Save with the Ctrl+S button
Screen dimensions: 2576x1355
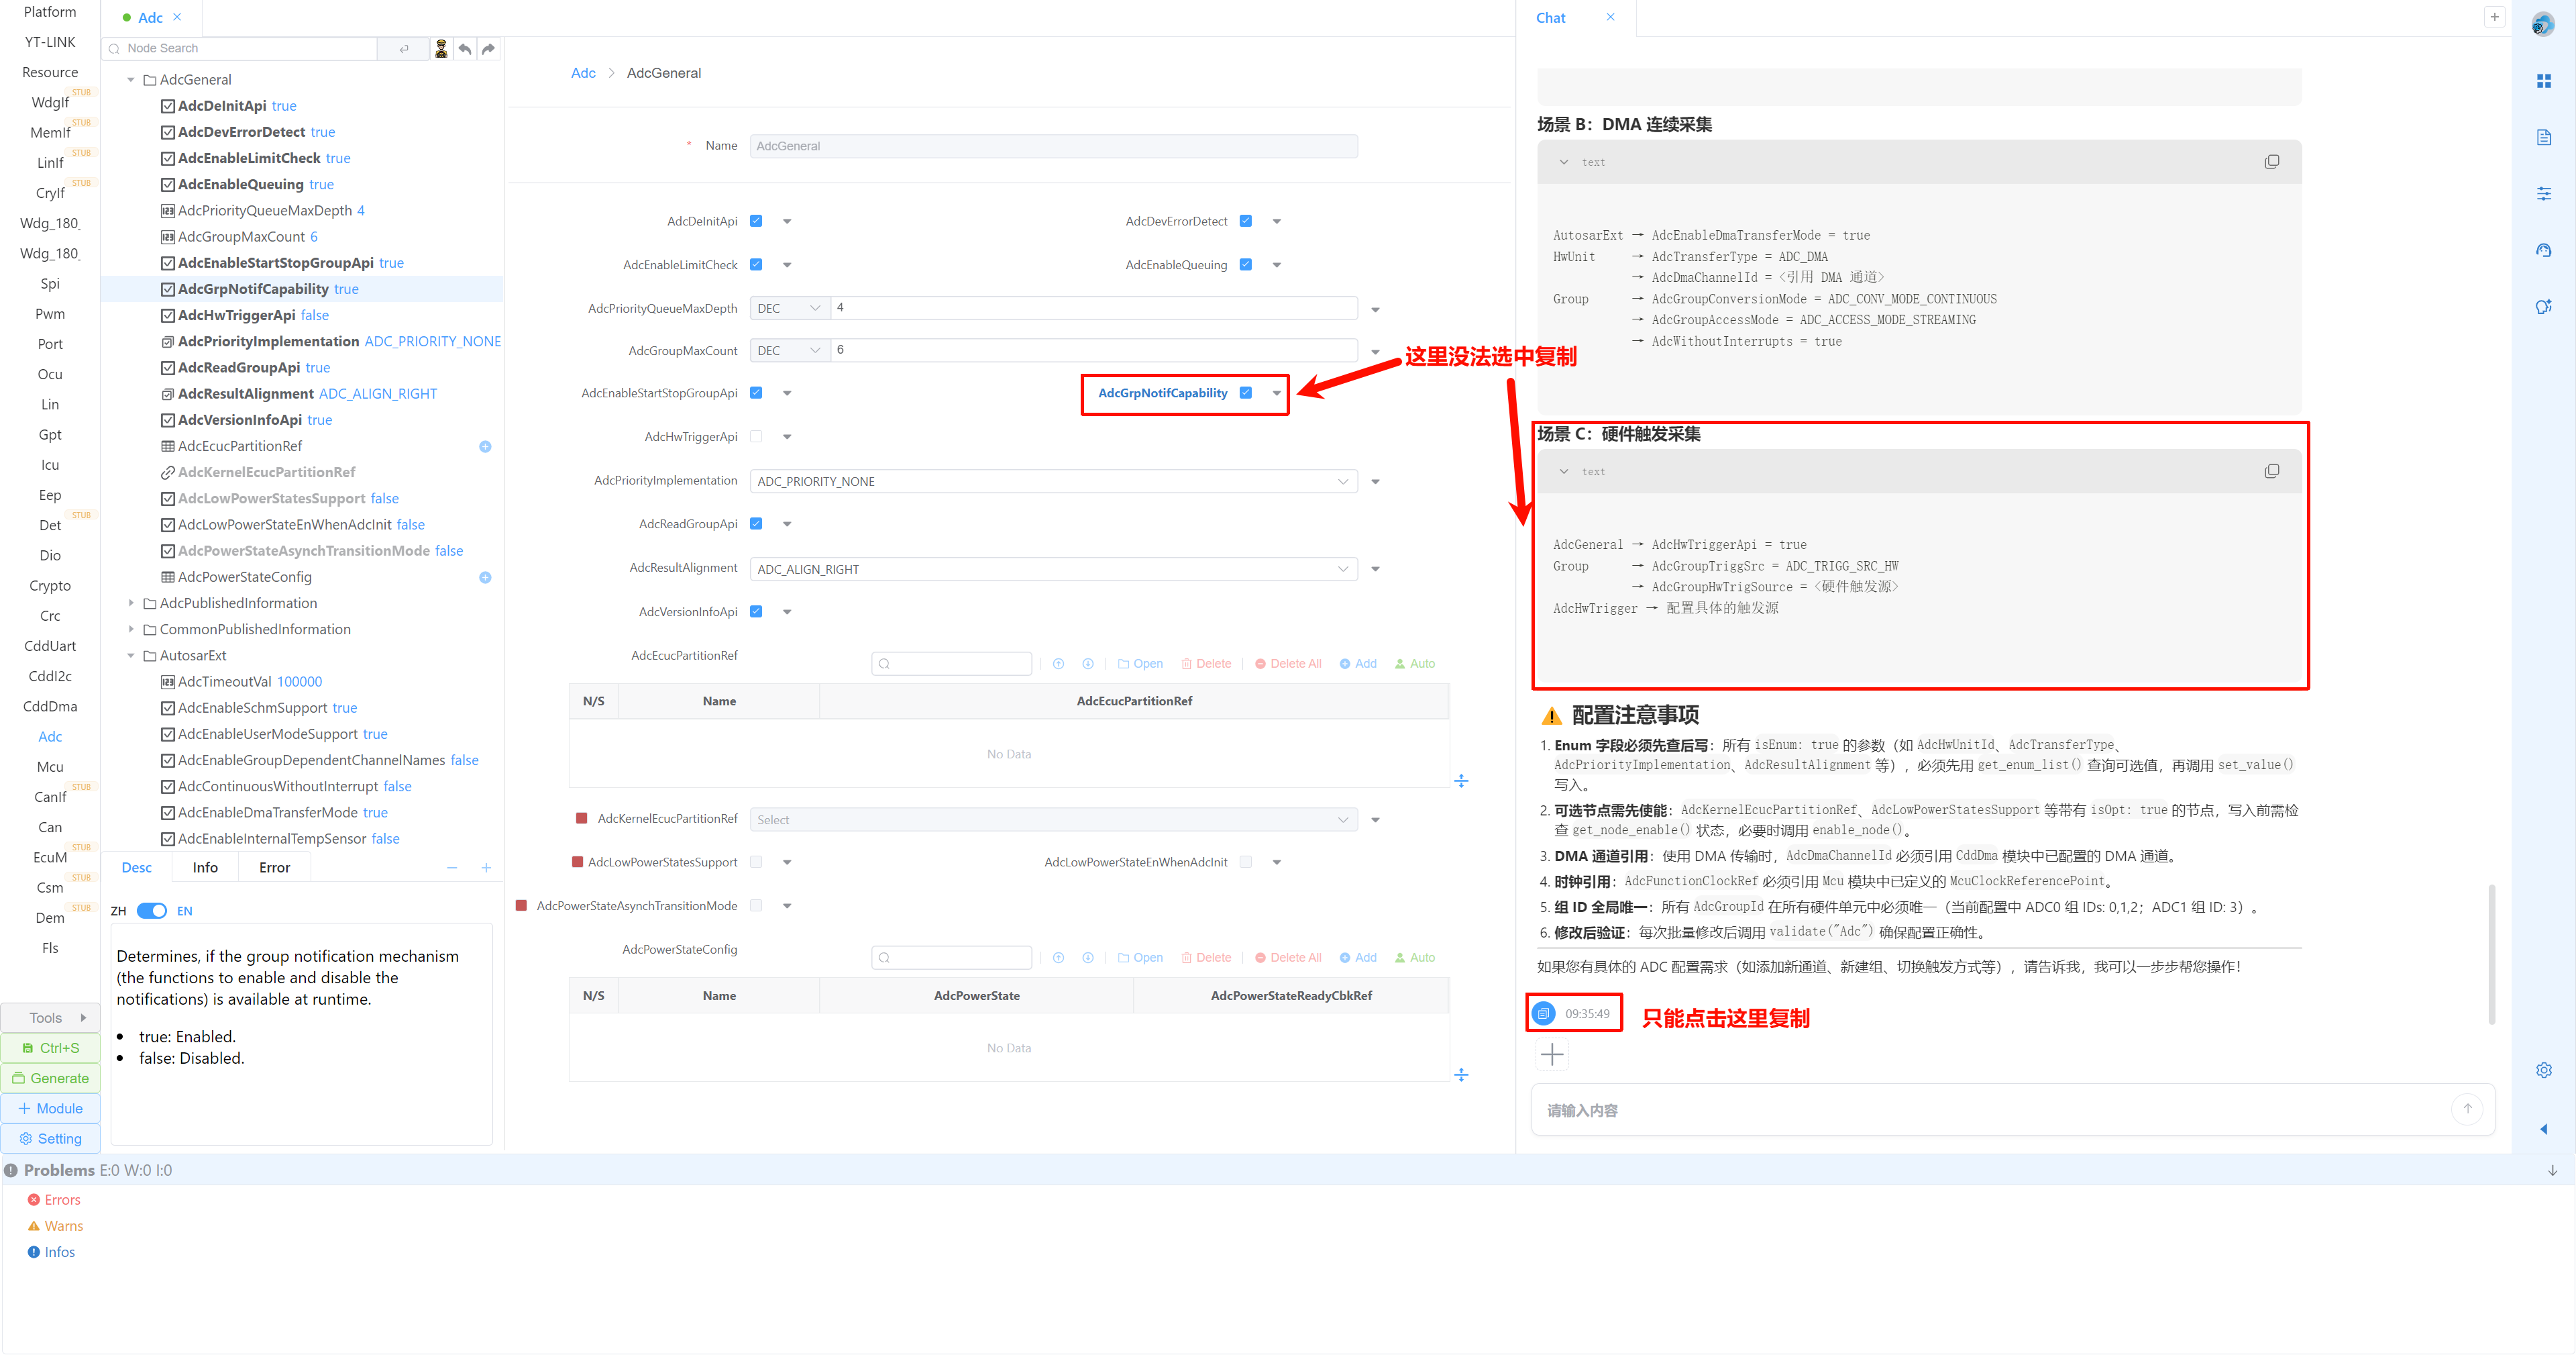[x=51, y=1048]
